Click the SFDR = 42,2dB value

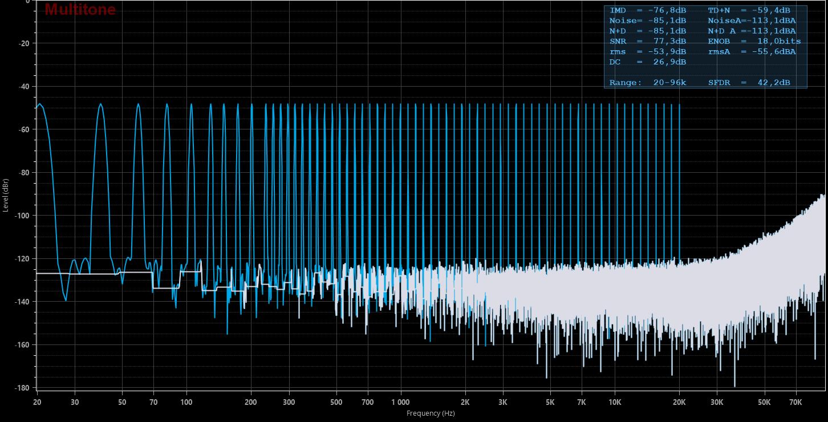(749, 83)
